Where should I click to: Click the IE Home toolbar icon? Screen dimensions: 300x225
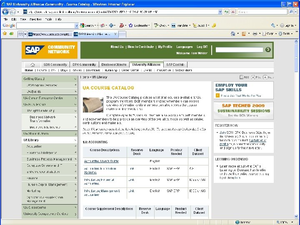point(233,34)
